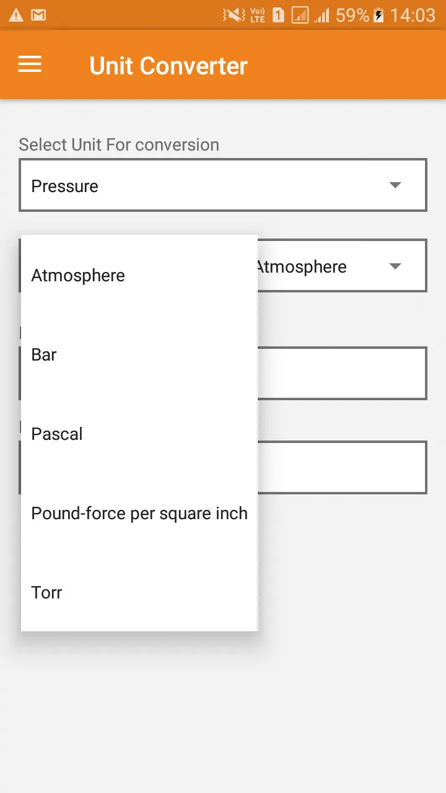Open the Pressure unit type dropdown
The image size is (446, 793).
[x=223, y=185]
